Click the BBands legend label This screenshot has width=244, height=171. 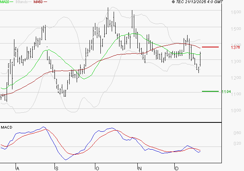(22, 2)
